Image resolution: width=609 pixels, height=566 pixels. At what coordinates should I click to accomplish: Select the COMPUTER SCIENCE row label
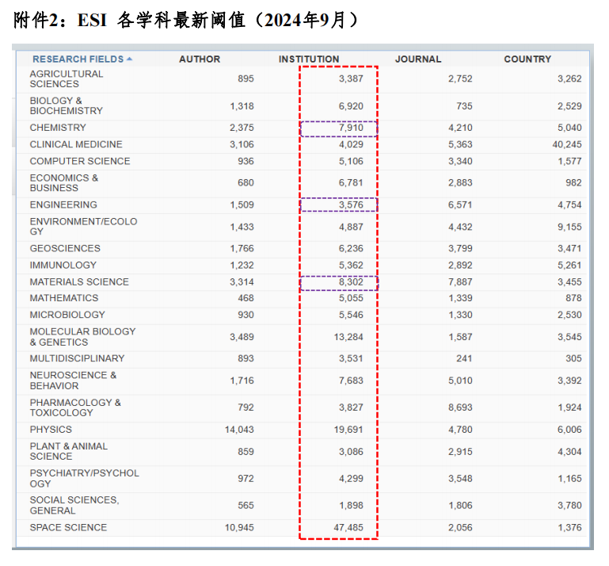pos(80,161)
